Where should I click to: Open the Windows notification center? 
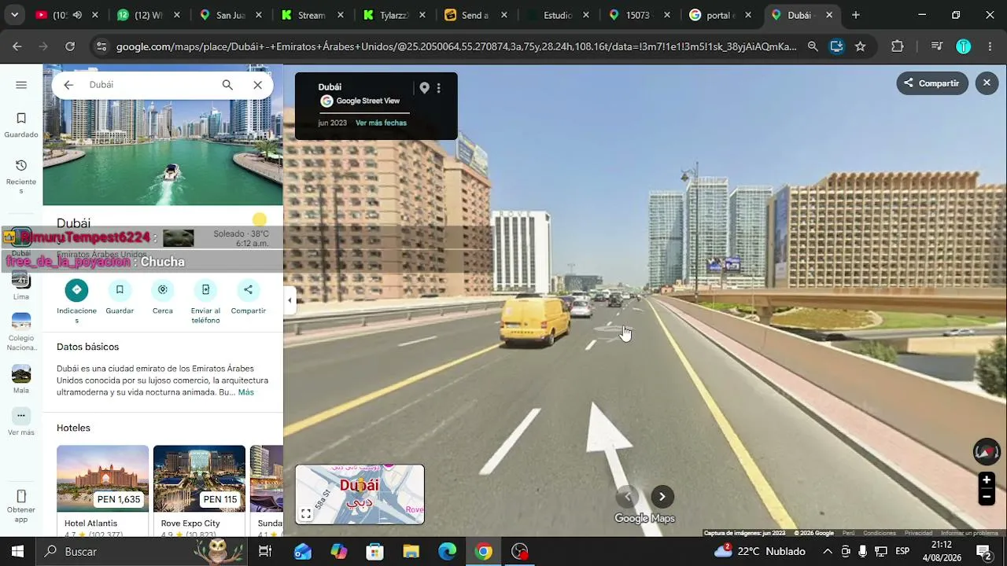983,552
